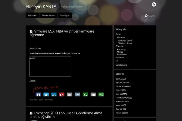Click gray email icon beside Google icon
The height and width of the screenshot is (121, 182).
click(93, 95)
